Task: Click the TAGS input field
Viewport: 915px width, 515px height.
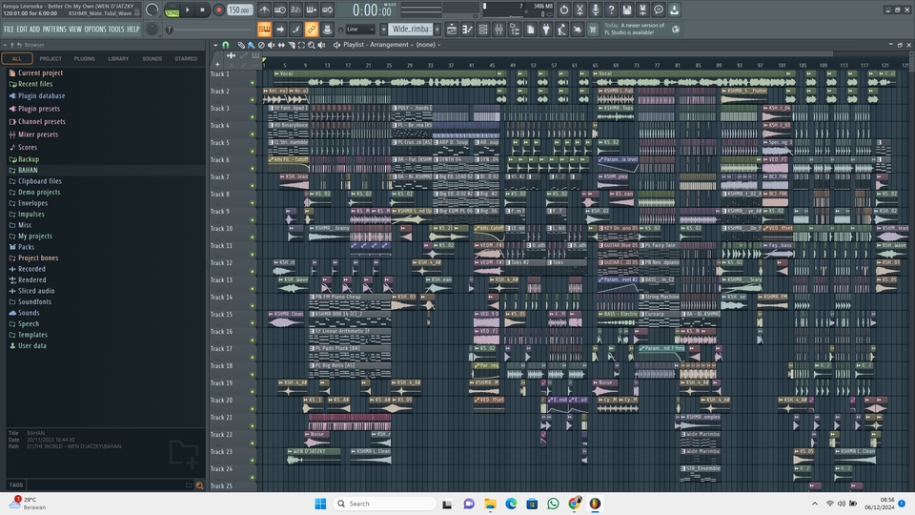Action: [x=110, y=485]
